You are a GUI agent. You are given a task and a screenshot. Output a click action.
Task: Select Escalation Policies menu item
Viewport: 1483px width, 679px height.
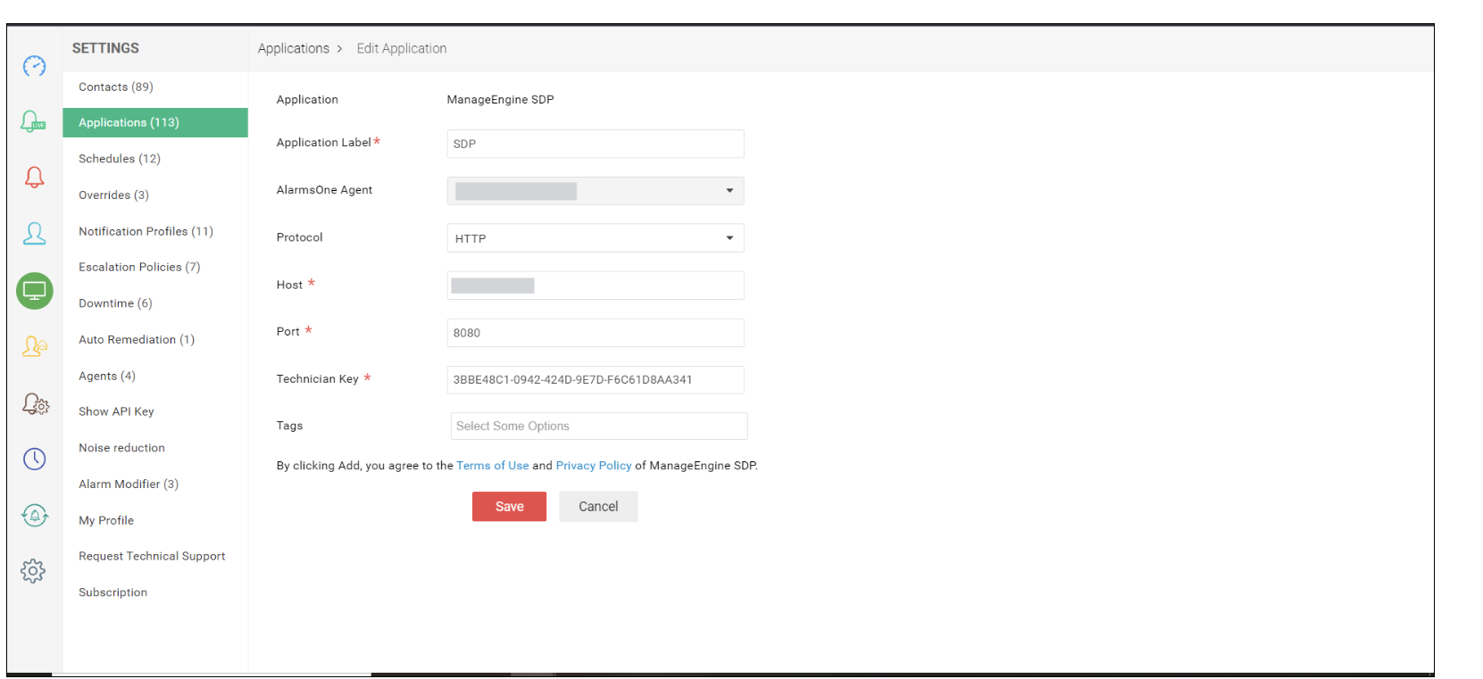click(139, 267)
